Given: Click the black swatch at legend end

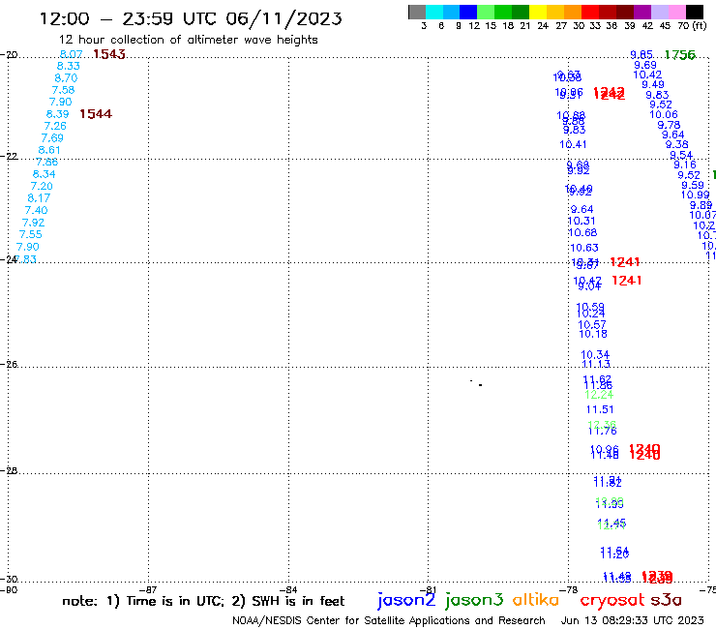Looking at the screenshot, I should (x=694, y=12).
